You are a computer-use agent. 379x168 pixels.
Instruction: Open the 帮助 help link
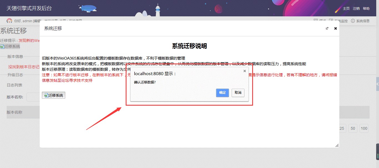coord(366,9)
